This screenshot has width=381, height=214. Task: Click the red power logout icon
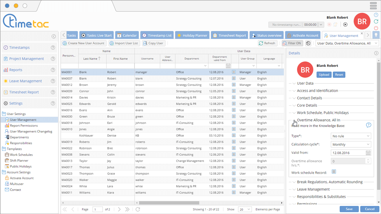[x=376, y=28]
